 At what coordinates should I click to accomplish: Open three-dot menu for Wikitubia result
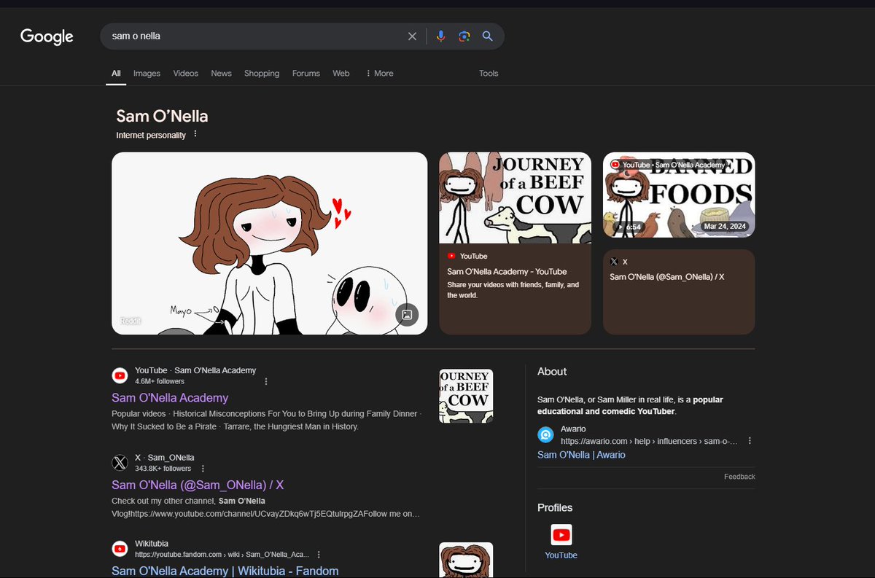click(x=319, y=555)
